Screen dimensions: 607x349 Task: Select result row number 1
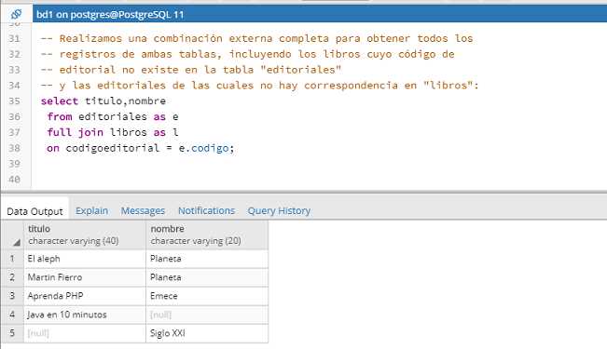(x=12, y=259)
